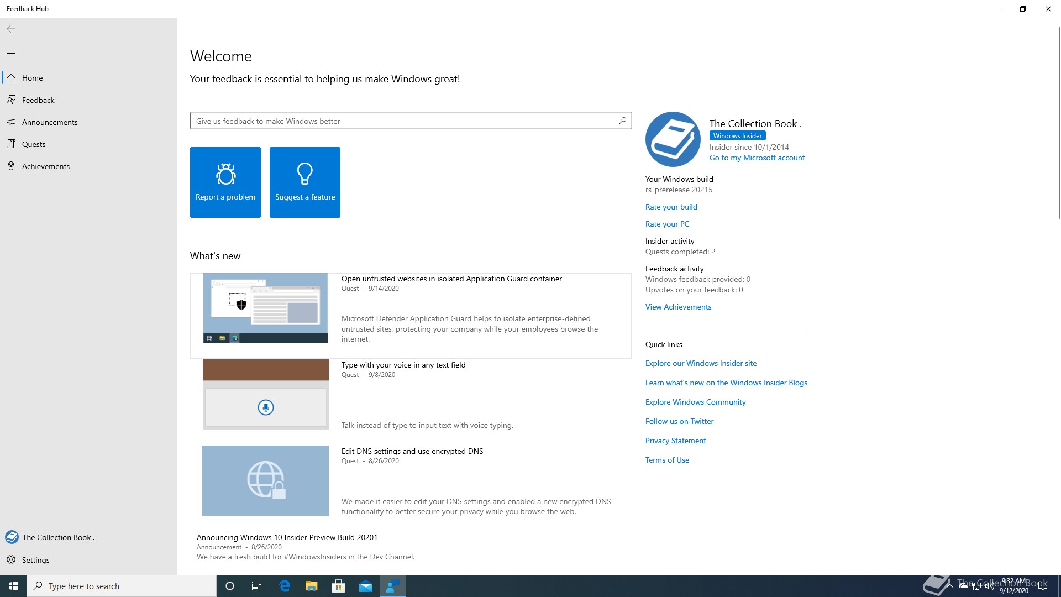Open Task View from the taskbar

pyautogui.click(x=256, y=586)
